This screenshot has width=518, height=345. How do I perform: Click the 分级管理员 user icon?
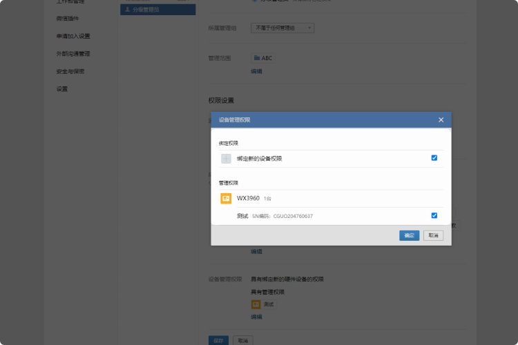(127, 10)
